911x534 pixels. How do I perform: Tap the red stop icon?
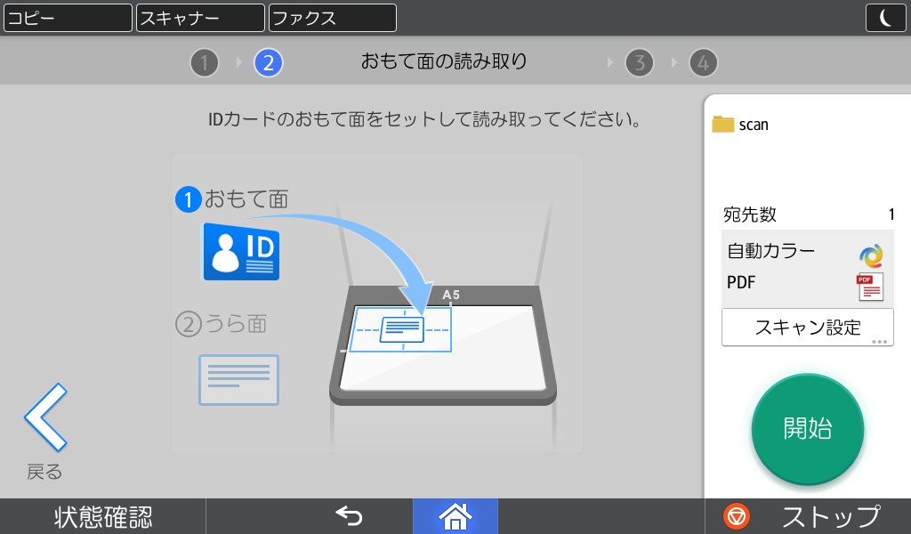point(736,516)
